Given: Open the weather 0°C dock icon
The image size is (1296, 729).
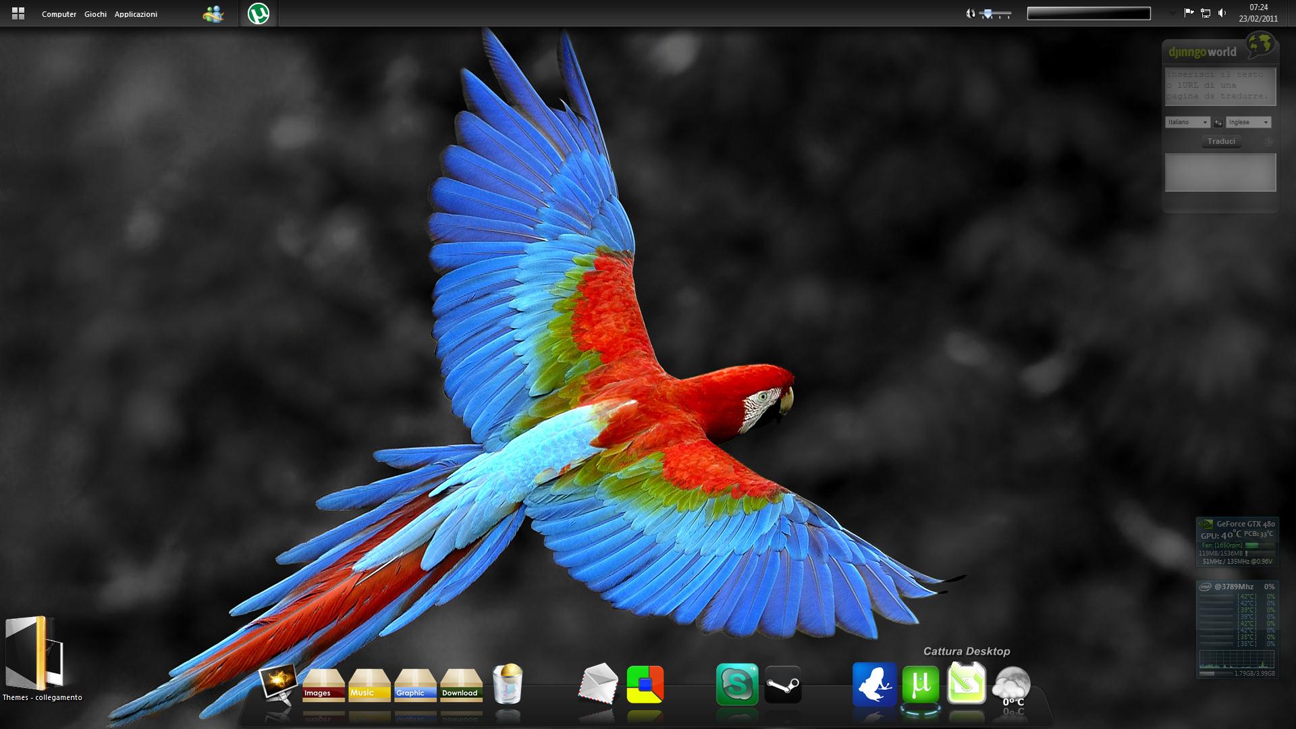Looking at the screenshot, I should (x=1013, y=685).
